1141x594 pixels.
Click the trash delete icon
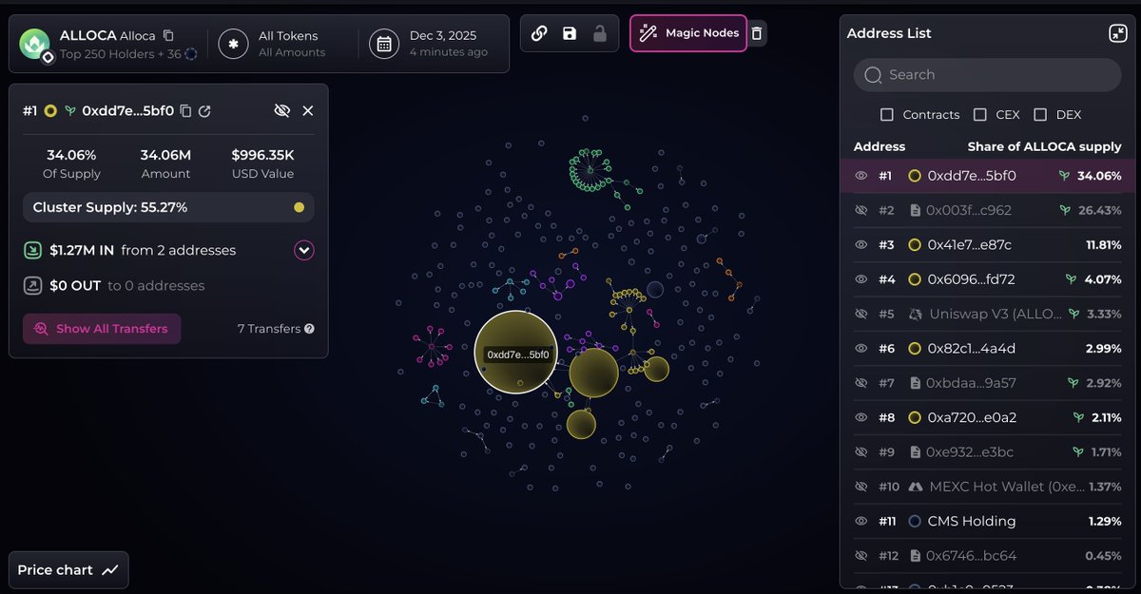(757, 34)
